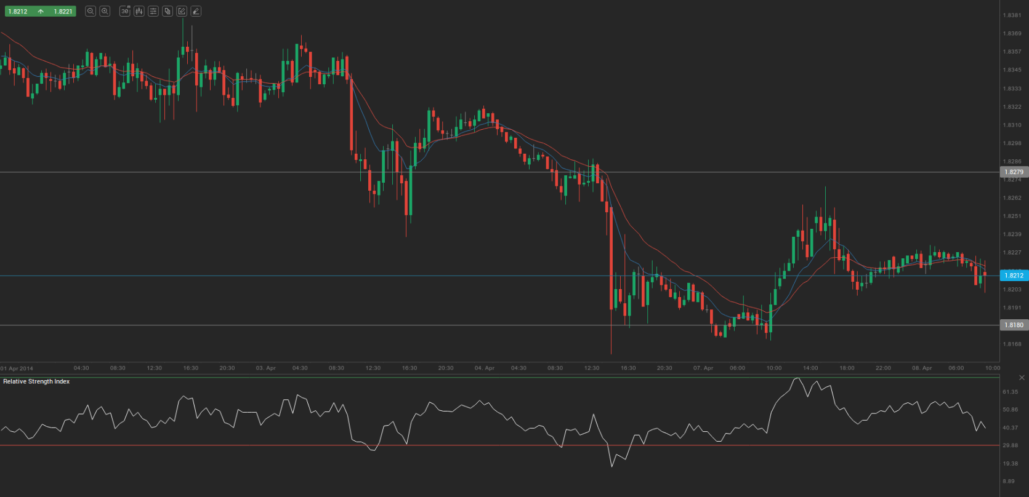Image resolution: width=1029 pixels, height=497 pixels.
Task: Click the 08. Apr date label
Action: tap(922, 368)
